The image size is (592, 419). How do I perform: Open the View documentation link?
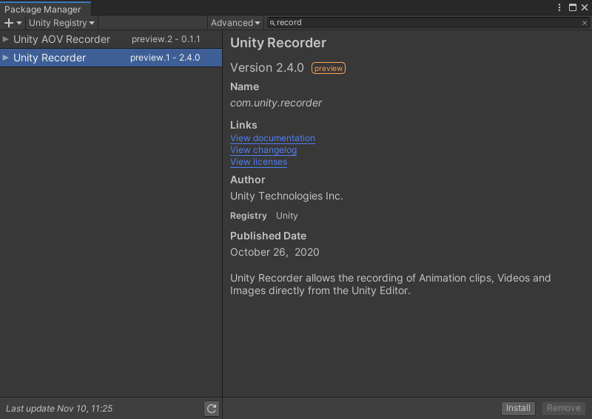coord(272,138)
